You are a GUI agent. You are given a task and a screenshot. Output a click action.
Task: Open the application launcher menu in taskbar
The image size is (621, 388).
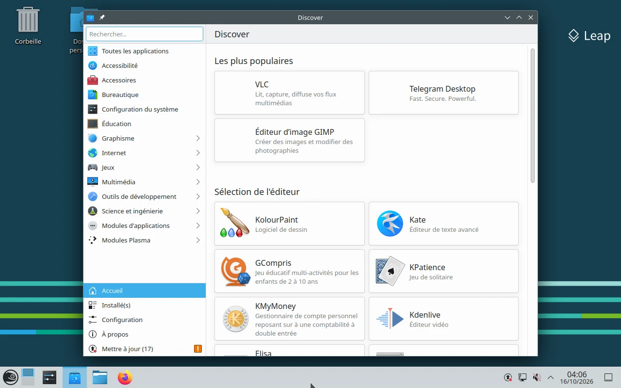coord(11,377)
